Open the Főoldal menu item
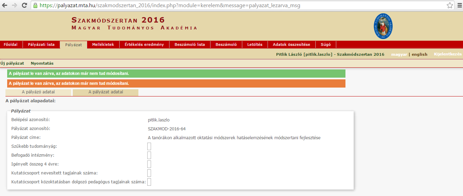This screenshot has width=463, height=196. point(11,44)
